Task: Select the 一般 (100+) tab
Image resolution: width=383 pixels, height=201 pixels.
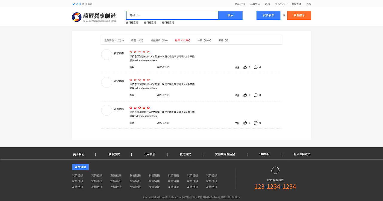Action: tap(204, 40)
